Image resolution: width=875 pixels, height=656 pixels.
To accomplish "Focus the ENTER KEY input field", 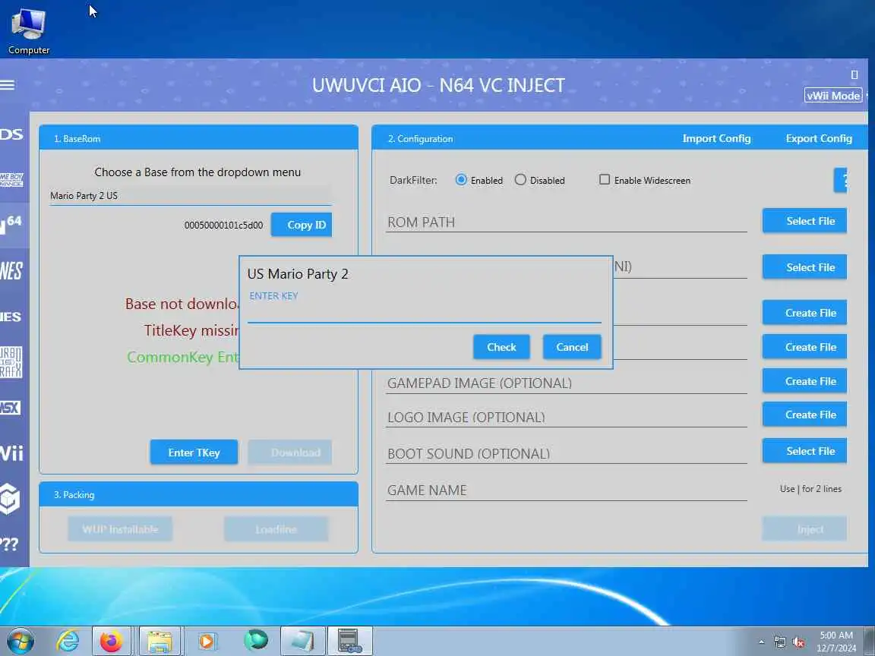I will 424,314.
